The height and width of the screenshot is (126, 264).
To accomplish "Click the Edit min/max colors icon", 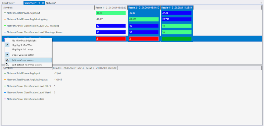I will tap(7, 60).
